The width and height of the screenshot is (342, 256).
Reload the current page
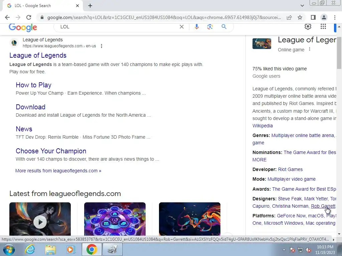click(x=29, y=17)
